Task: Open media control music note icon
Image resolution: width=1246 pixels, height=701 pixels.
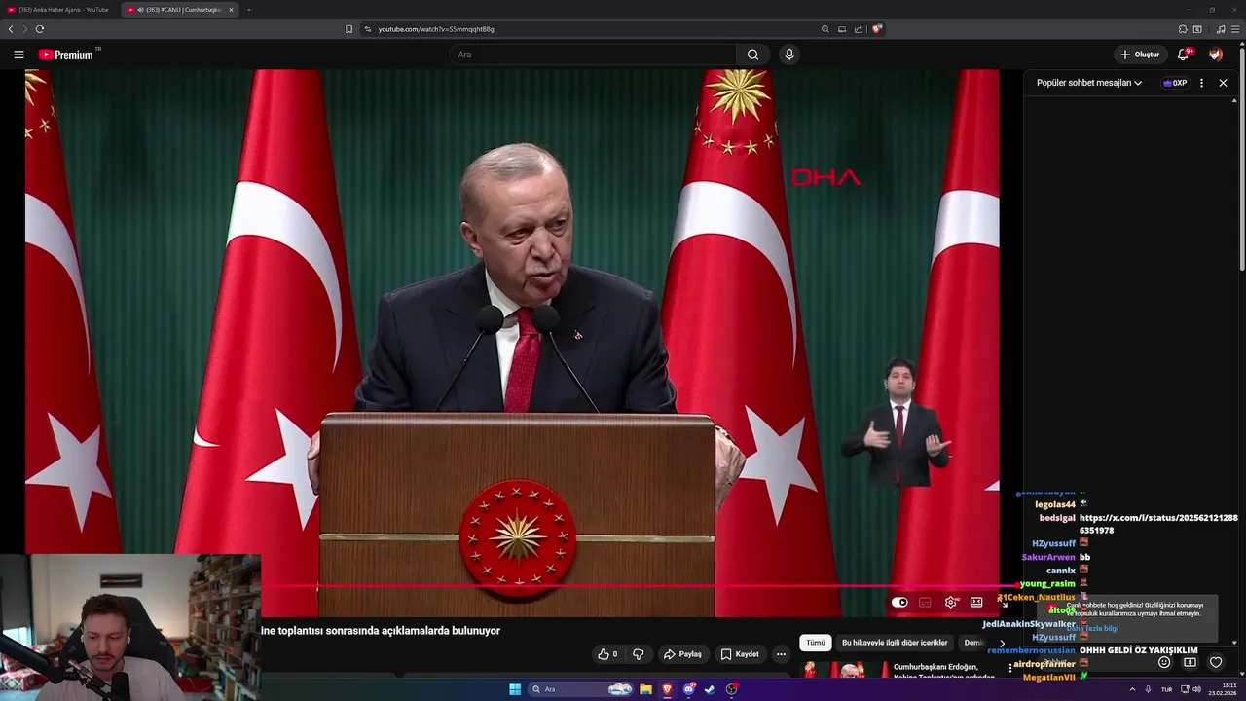Action: pos(1221,29)
